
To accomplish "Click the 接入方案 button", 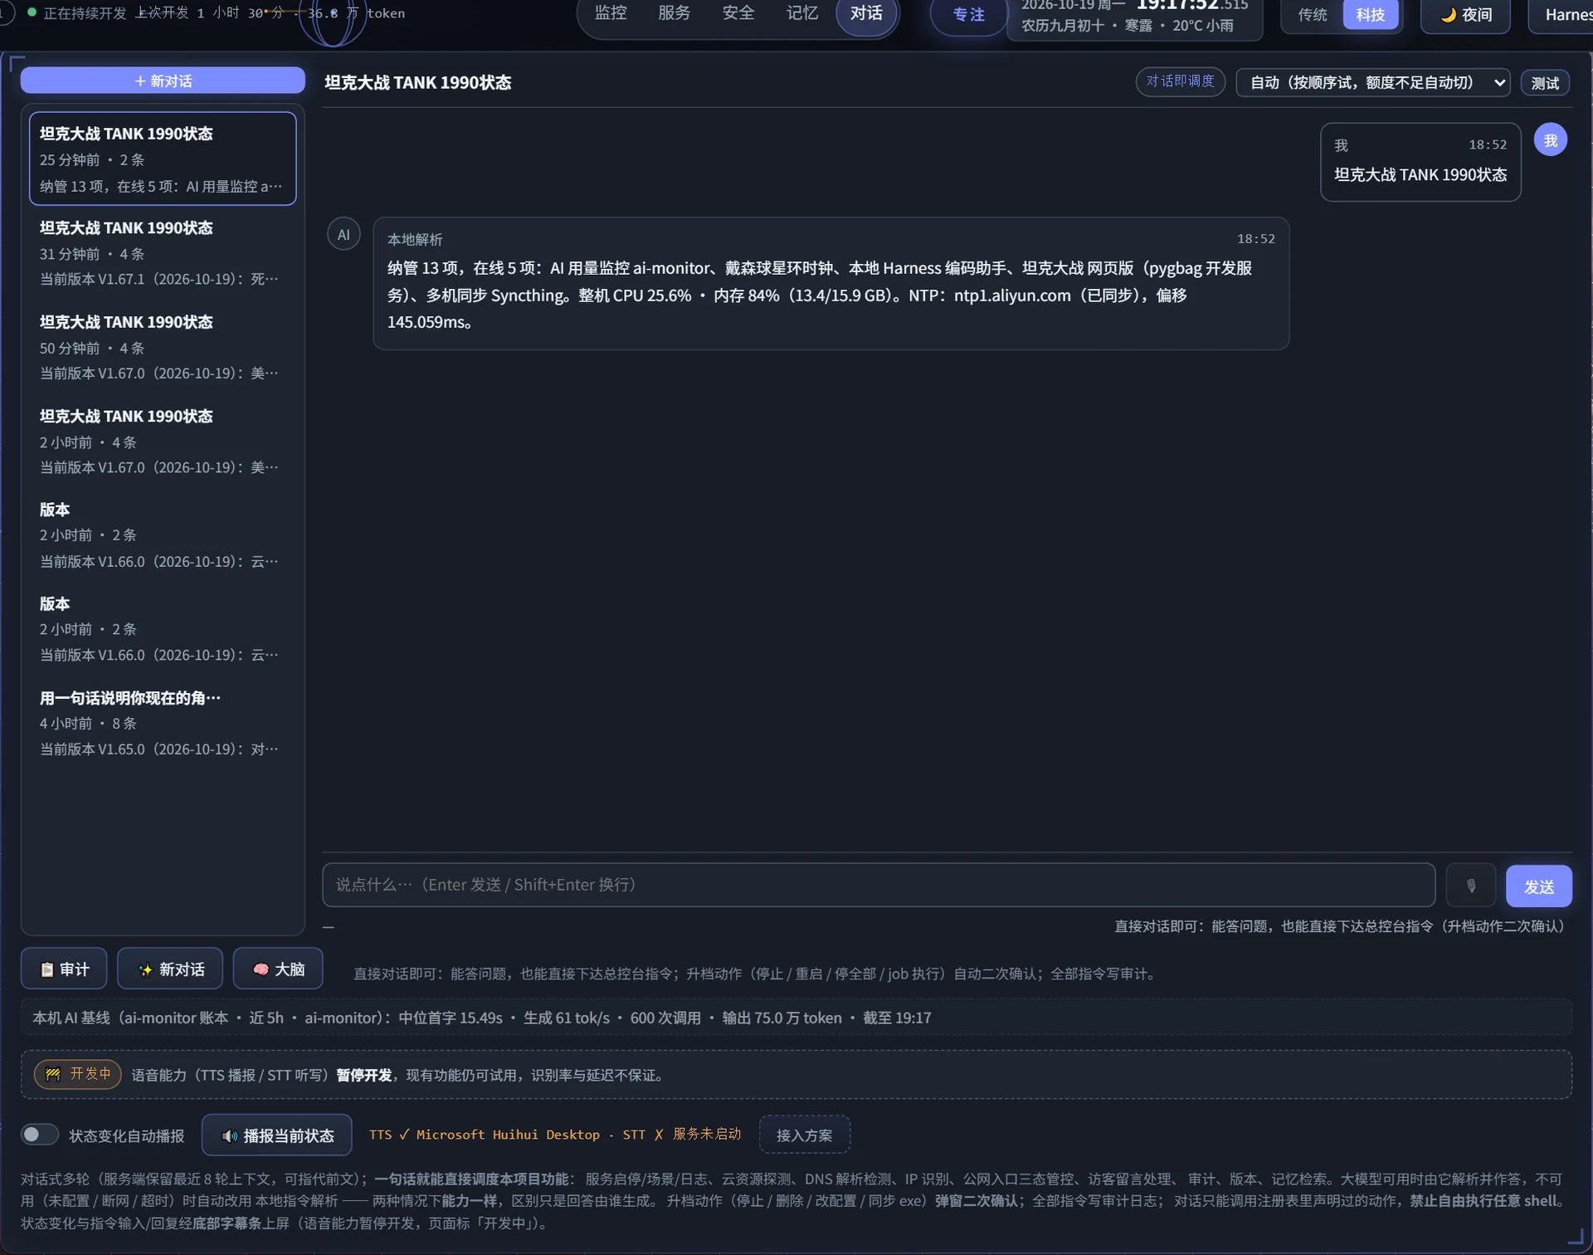I will click(x=804, y=1135).
